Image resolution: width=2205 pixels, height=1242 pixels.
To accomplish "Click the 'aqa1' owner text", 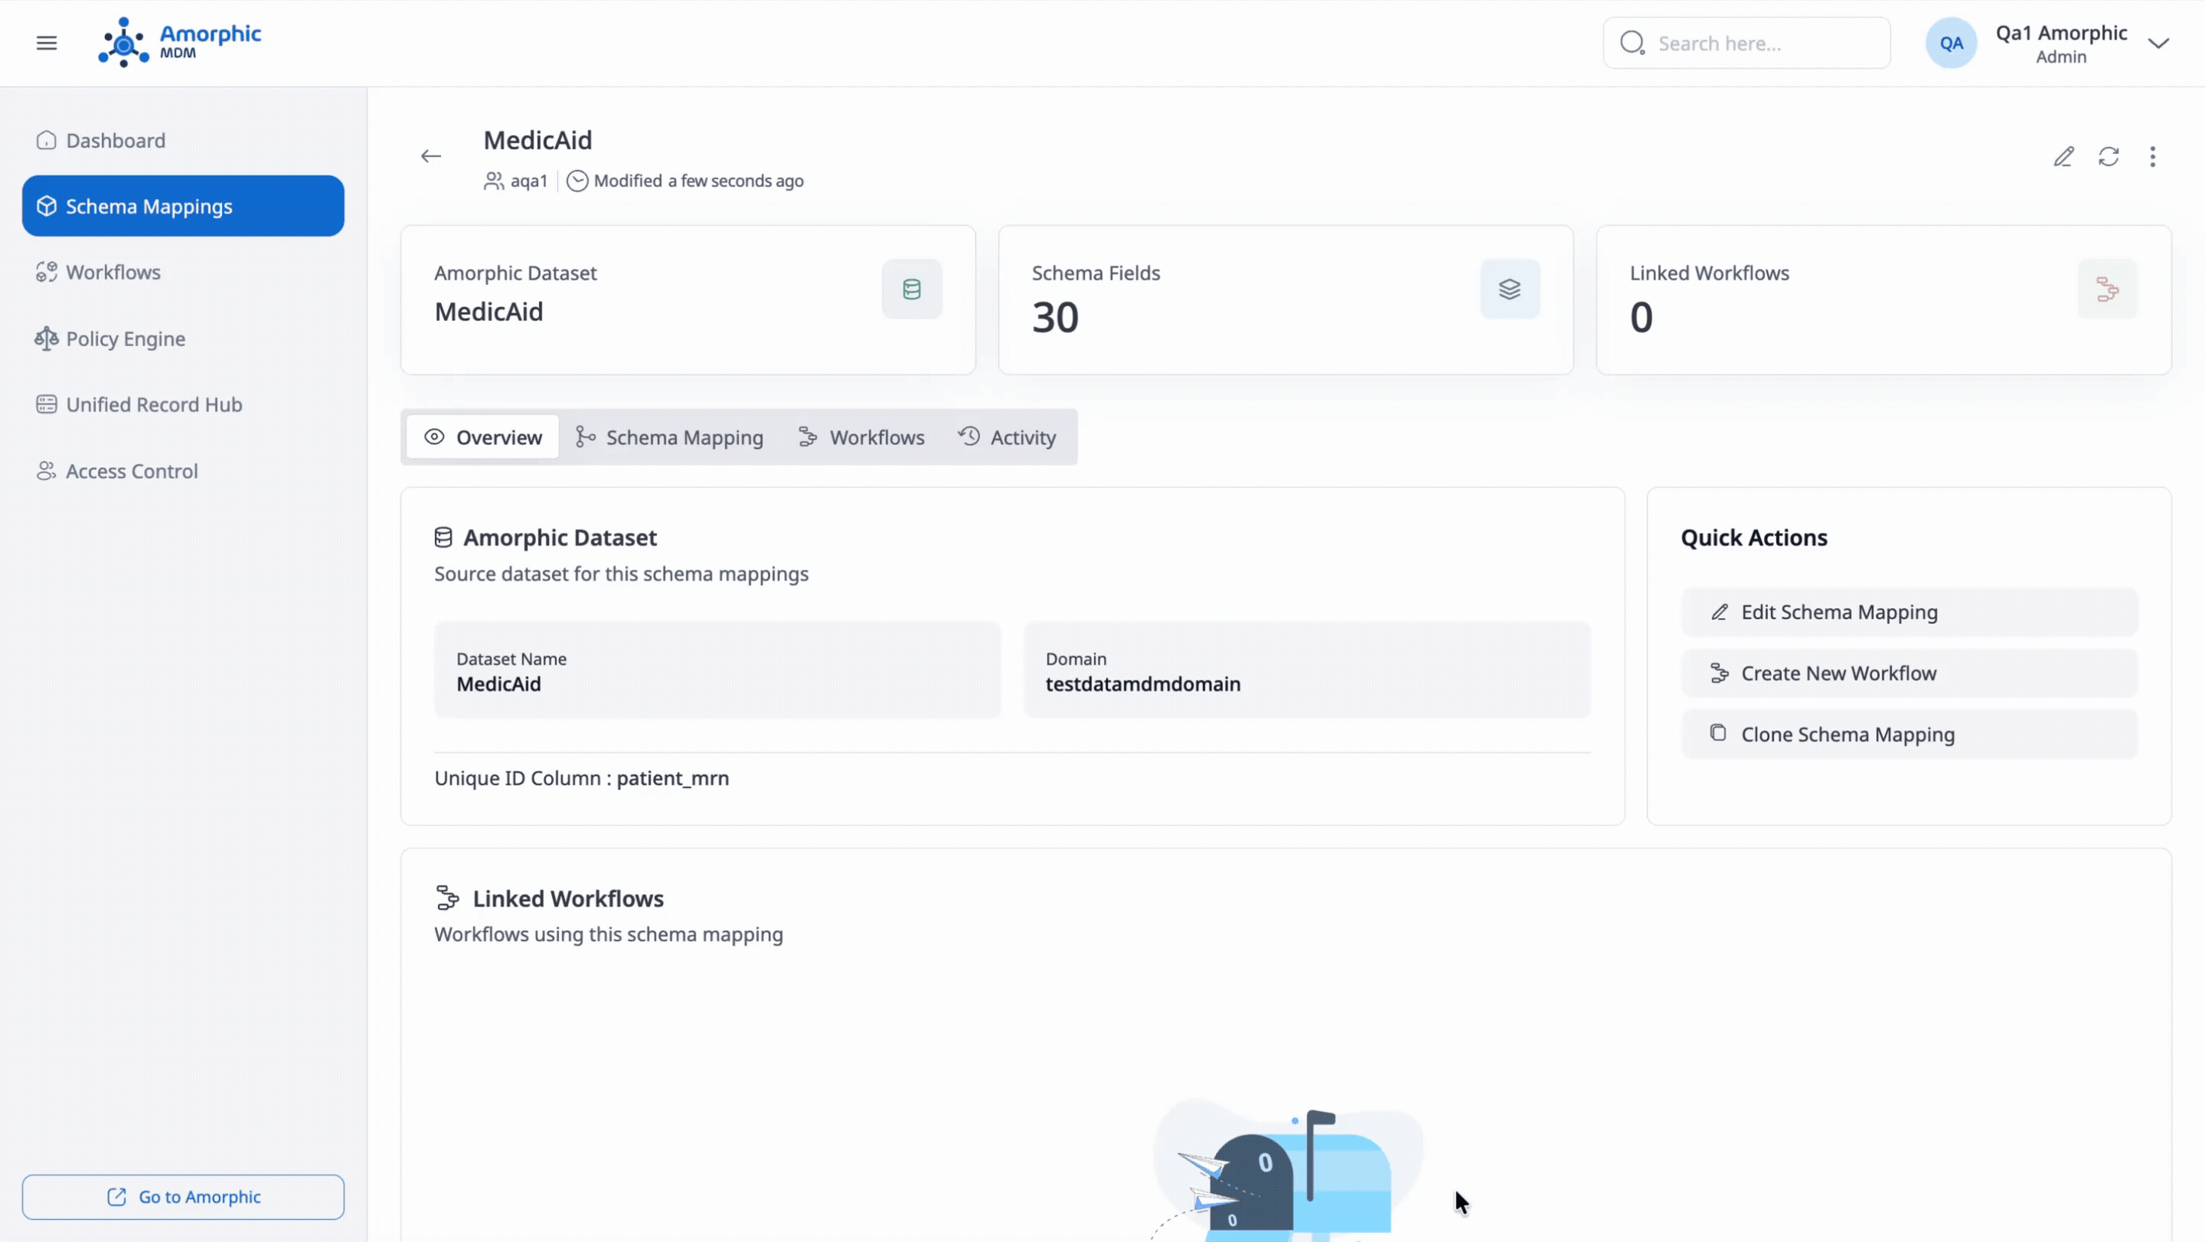I will click(x=529, y=181).
